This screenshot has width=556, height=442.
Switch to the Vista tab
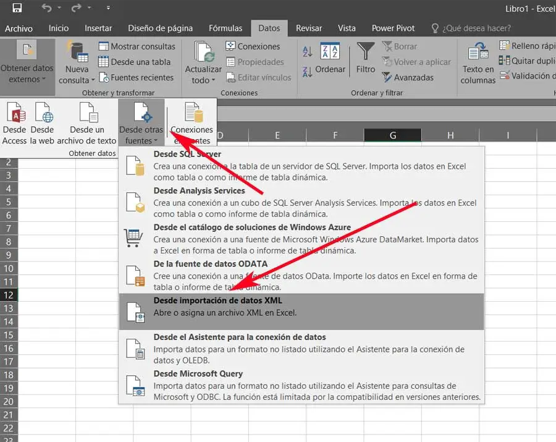point(347,28)
